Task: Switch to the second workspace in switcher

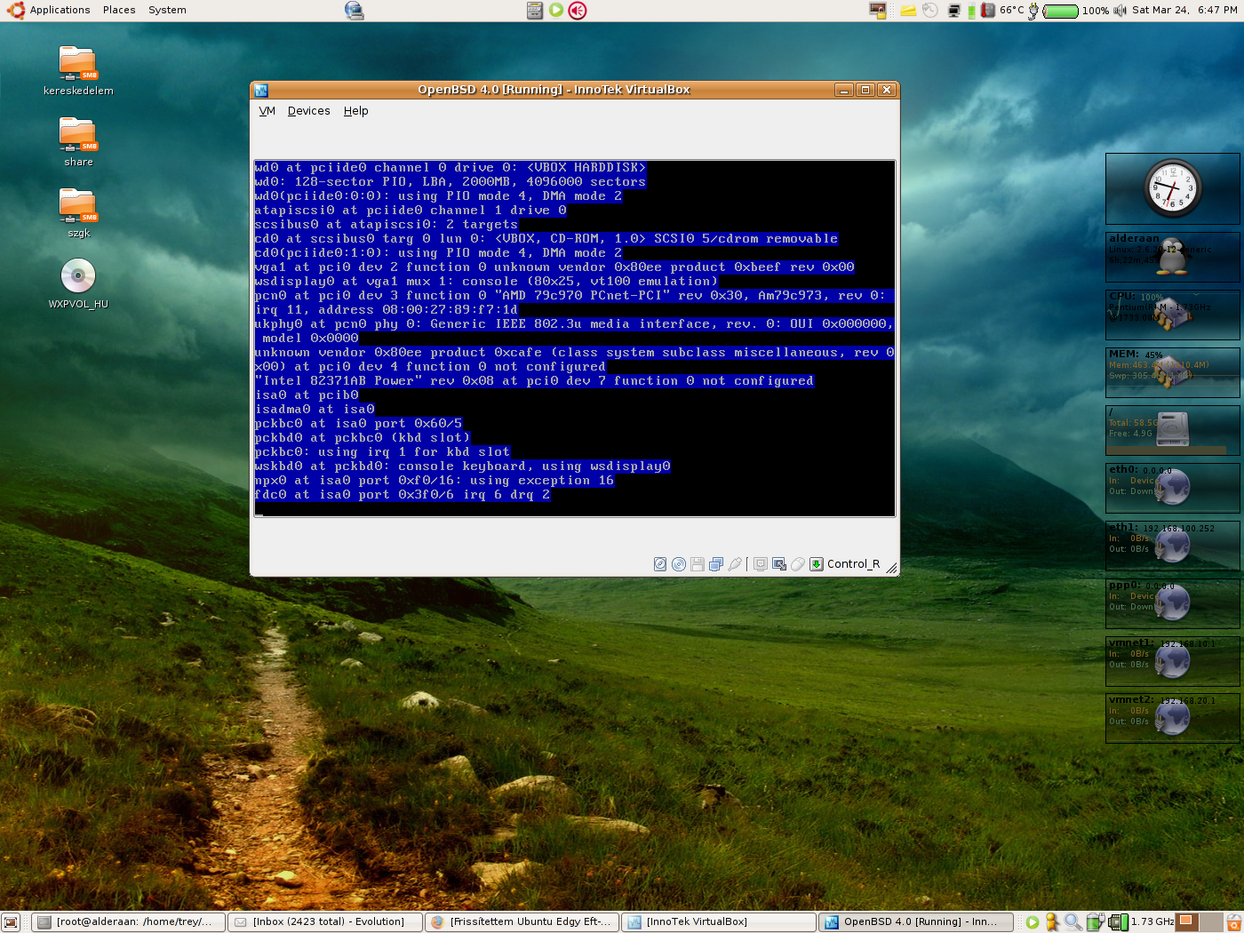Action: click(1212, 922)
